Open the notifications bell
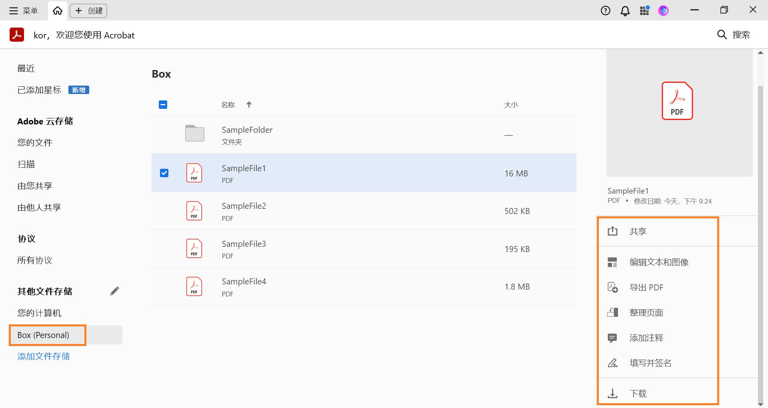The width and height of the screenshot is (768, 408). point(625,11)
